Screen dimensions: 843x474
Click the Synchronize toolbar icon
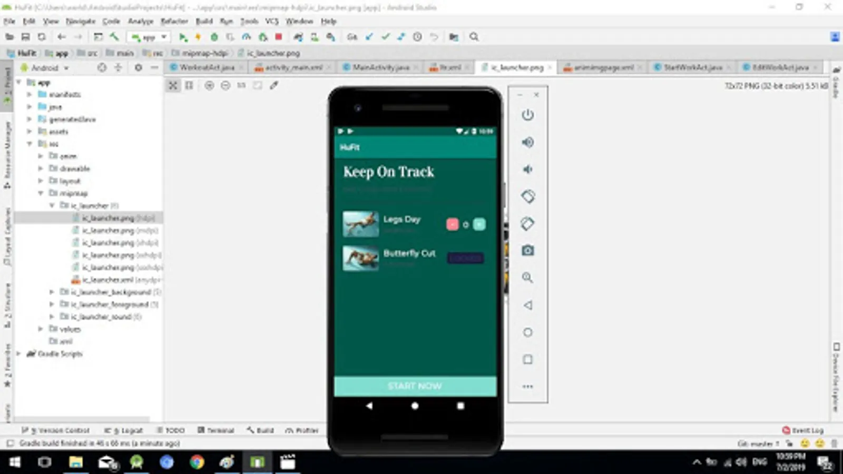pyautogui.click(x=41, y=37)
